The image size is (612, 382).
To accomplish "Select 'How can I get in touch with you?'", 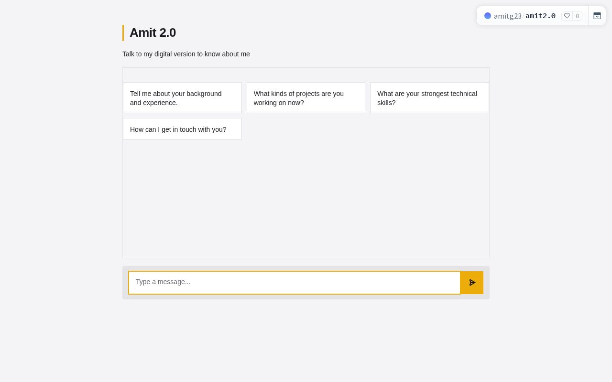I will [182, 129].
